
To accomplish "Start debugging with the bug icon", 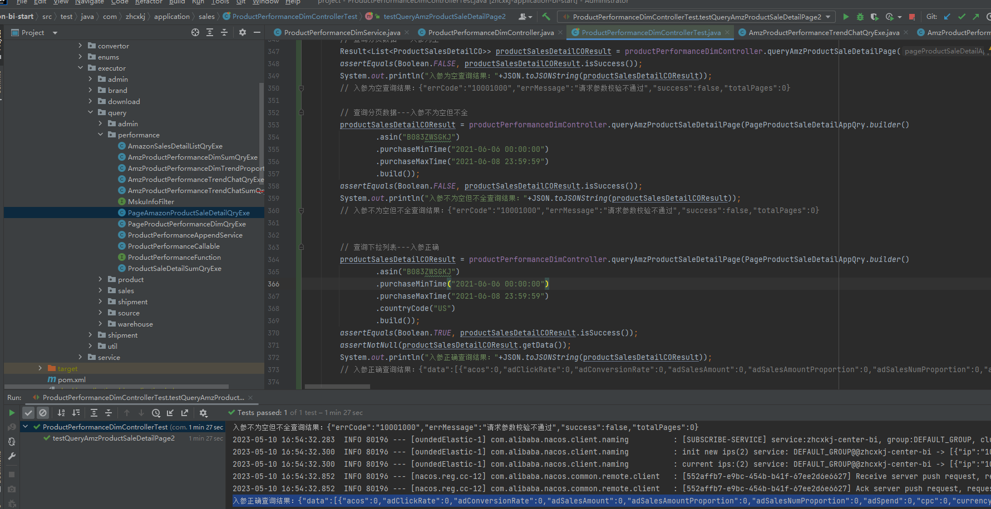I will click(860, 17).
